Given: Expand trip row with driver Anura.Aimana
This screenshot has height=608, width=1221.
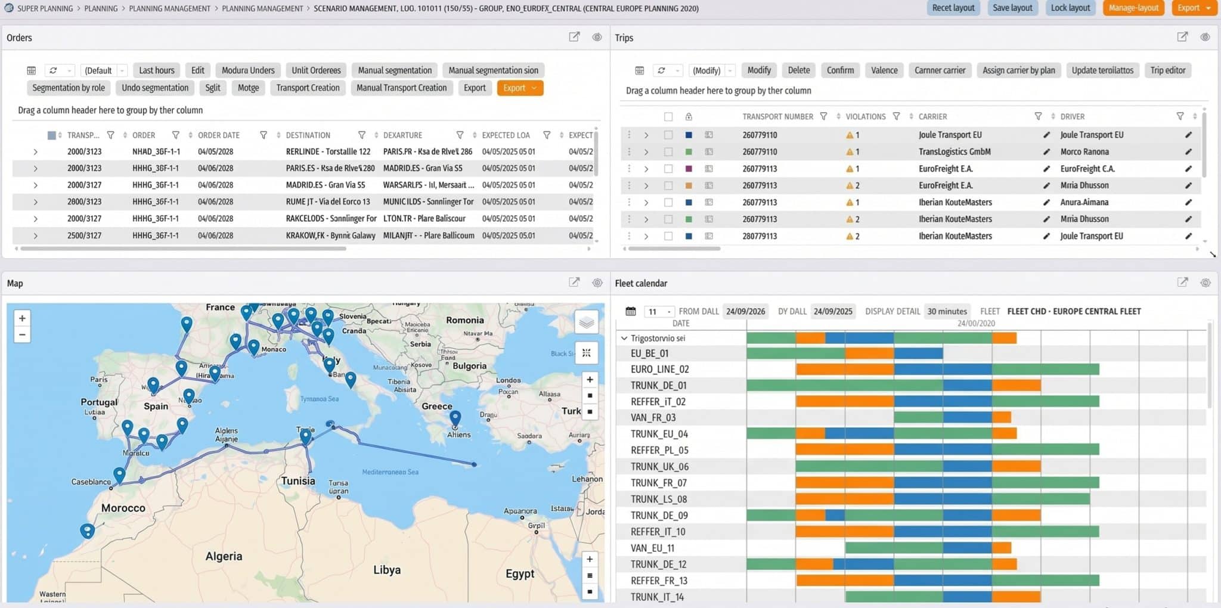Looking at the screenshot, I should click(x=646, y=203).
